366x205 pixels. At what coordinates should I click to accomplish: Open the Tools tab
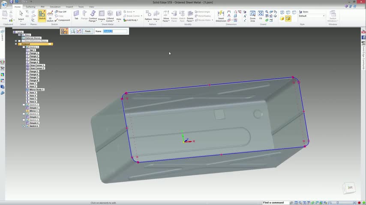(81, 7)
